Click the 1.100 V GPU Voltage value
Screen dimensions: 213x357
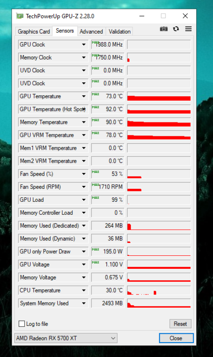pyautogui.click(x=108, y=265)
